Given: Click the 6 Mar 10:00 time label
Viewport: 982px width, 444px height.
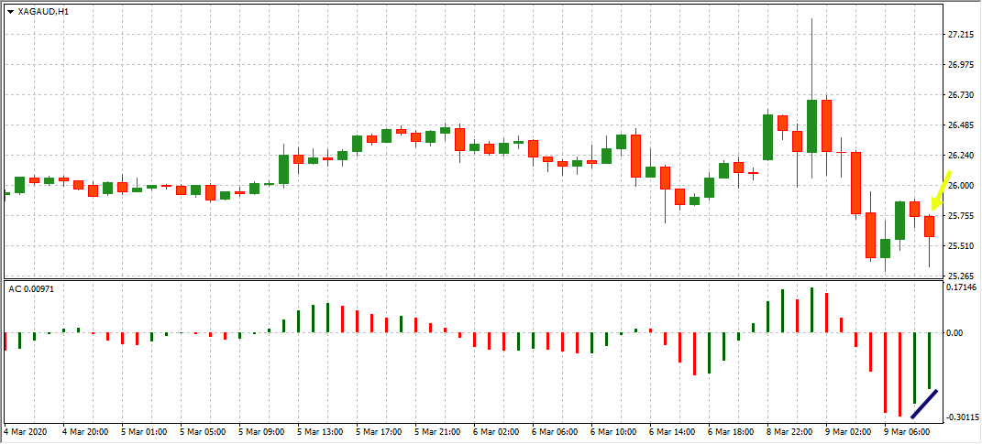Looking at the screenshot, I should click(x=612, y=432).
